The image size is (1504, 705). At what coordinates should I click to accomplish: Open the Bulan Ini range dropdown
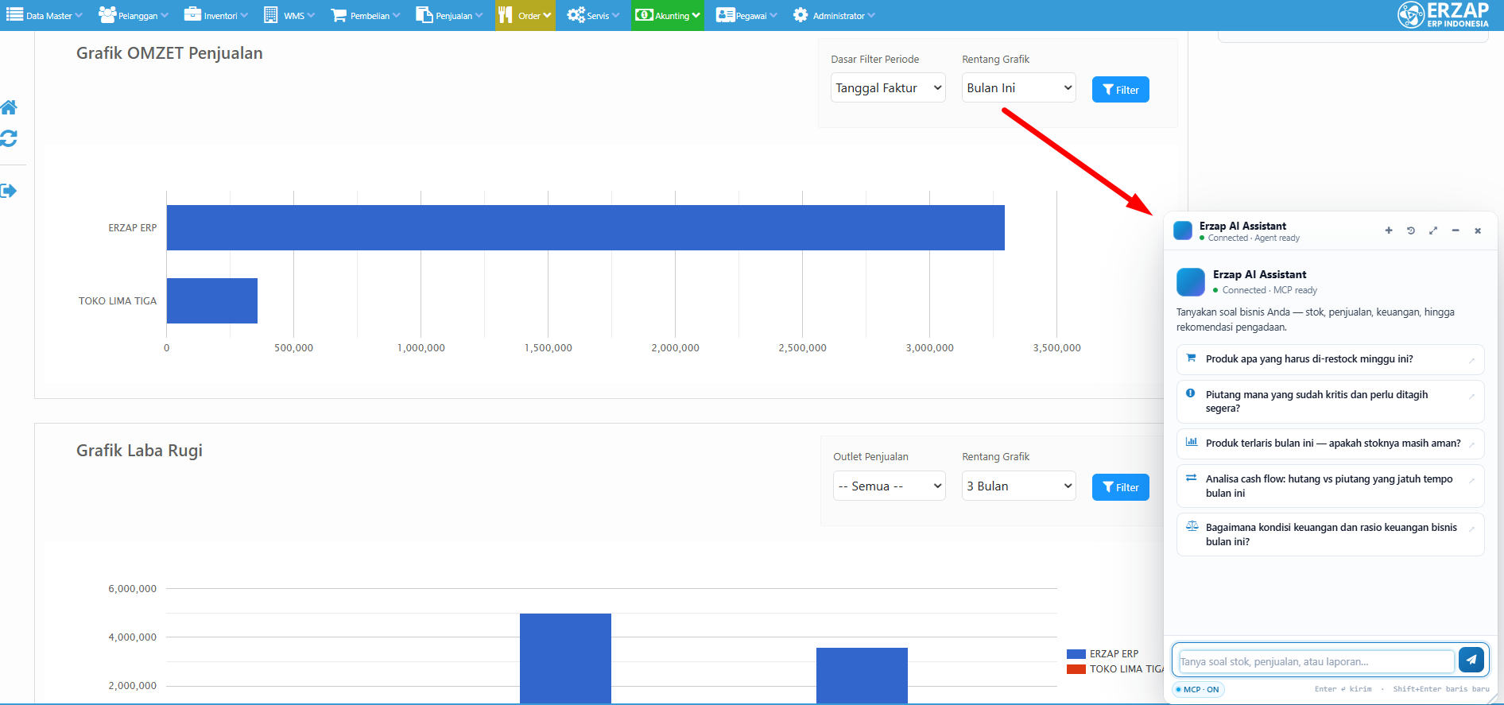pyautogui.click(x=1019, y=87)
